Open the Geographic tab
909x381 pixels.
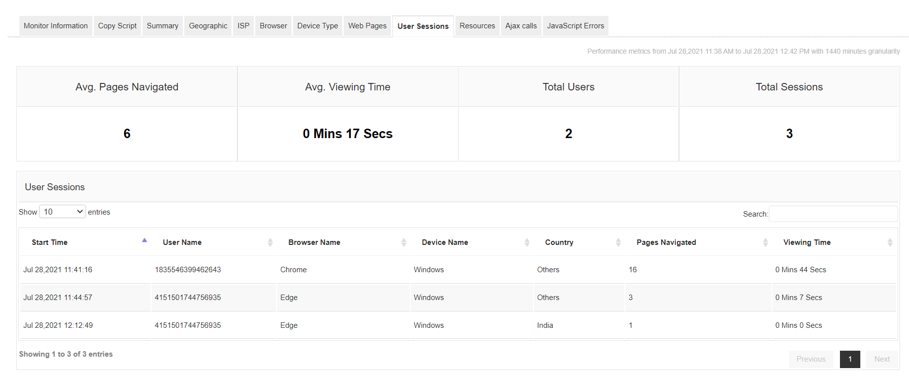tap(208, 26)
